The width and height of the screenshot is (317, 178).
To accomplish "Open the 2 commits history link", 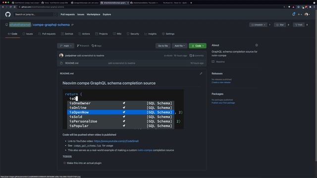I will point(197,55).
